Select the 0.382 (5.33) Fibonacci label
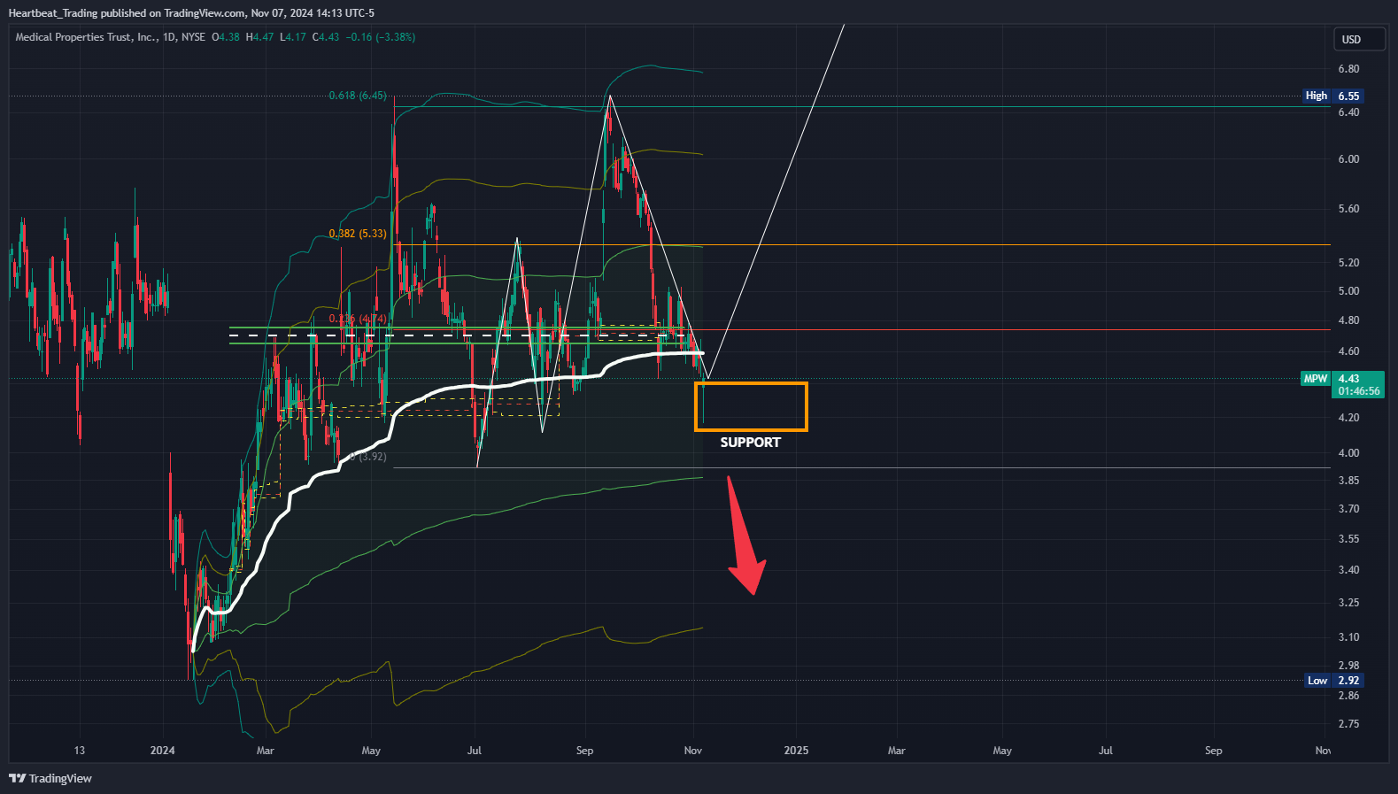 [358, 234]
